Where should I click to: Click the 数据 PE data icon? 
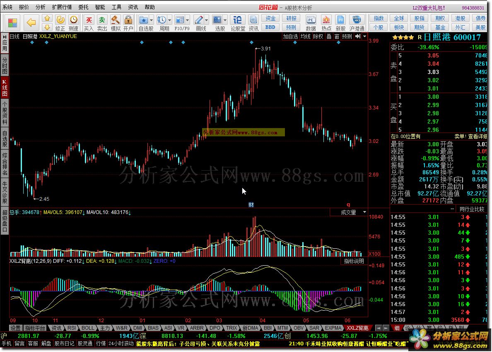(x=311, y=20)
